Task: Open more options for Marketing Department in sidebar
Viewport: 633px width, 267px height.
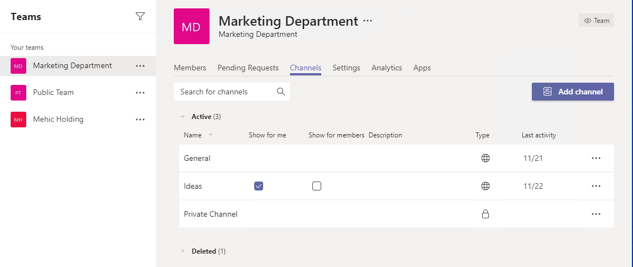Action: point(140,66)
